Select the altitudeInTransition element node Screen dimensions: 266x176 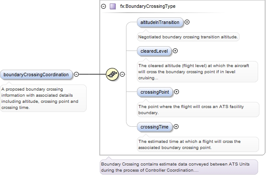[160, 22]
